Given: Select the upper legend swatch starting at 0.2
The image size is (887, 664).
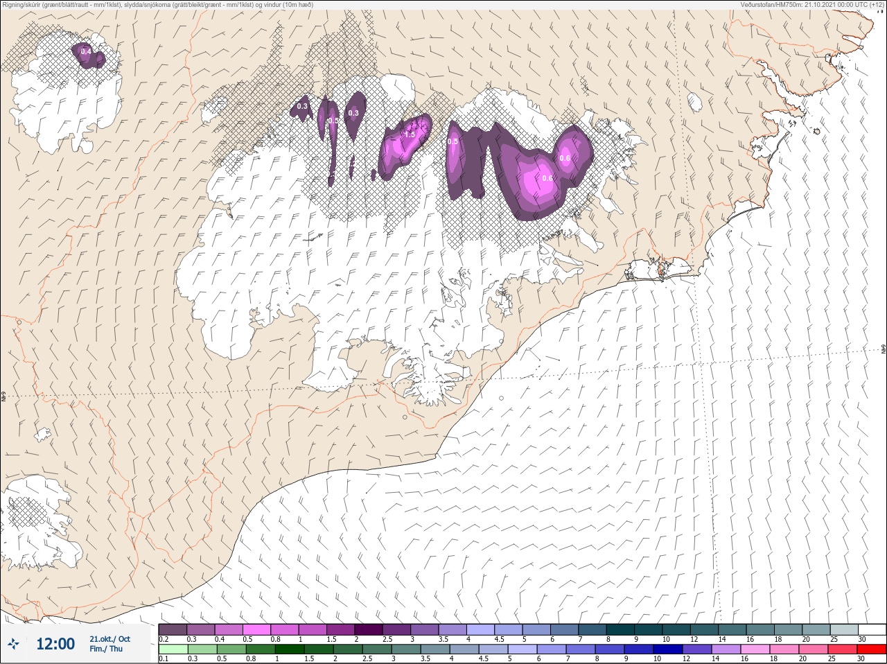Looking at the screenshot, I should (173, 629).
